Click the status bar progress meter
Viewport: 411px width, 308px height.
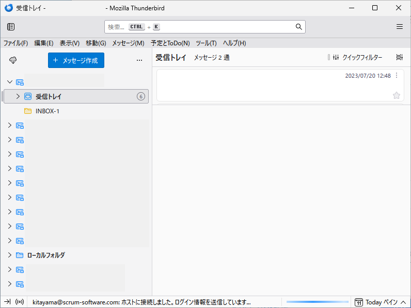point(318,302)
